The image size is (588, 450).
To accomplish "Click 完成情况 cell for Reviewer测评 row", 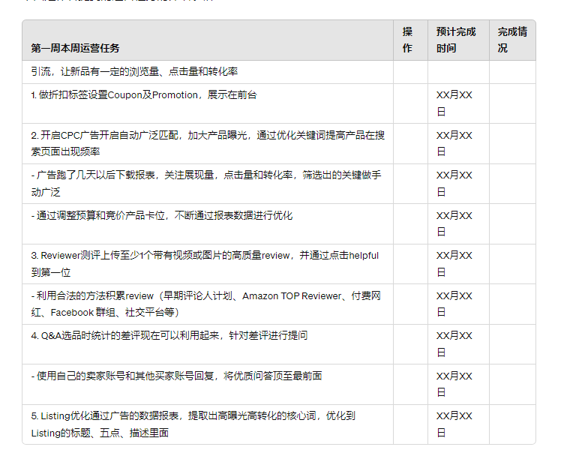I will 511,264.
